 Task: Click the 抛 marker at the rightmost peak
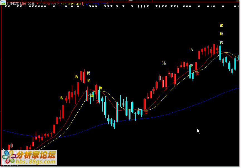pyautogui.click(x=221, y=25)
